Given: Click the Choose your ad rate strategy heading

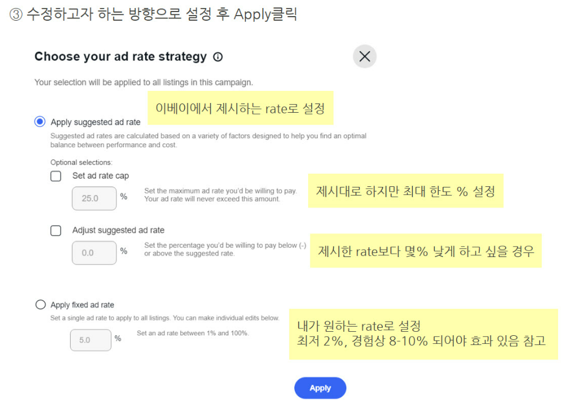Looking at the screenshot, I should (x=120, y=56).
